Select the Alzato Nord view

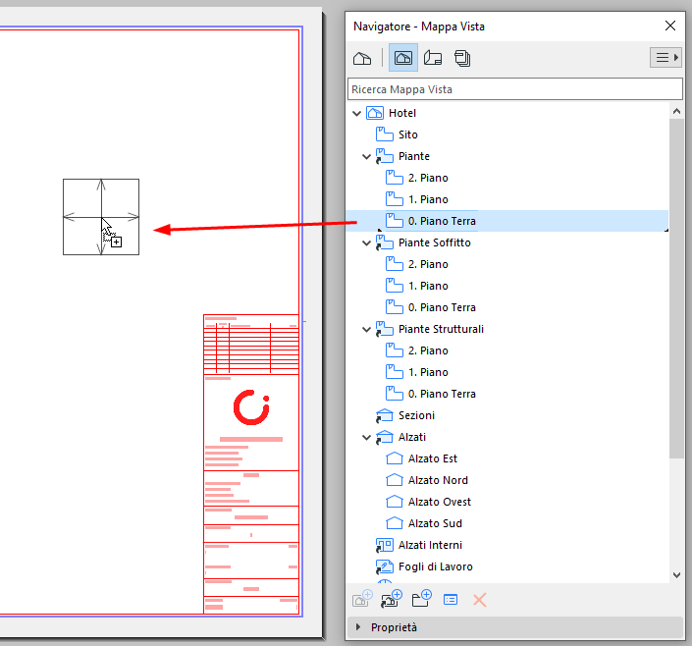click(438, 481)
